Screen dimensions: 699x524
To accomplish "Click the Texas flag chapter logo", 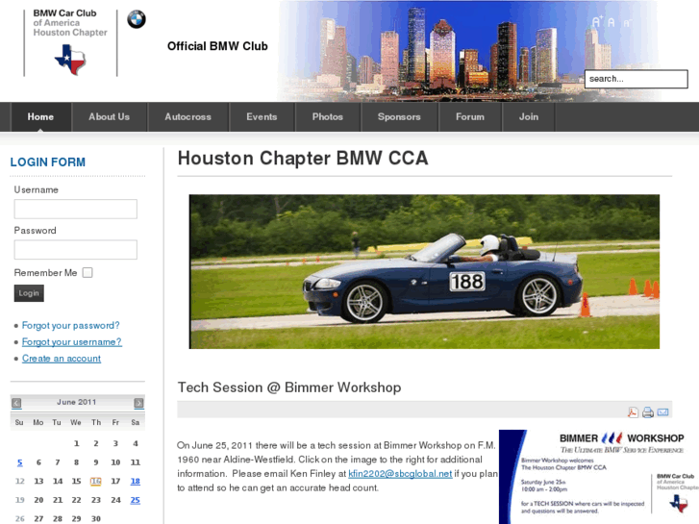I will pyautogui.click(x=70, y=60).
